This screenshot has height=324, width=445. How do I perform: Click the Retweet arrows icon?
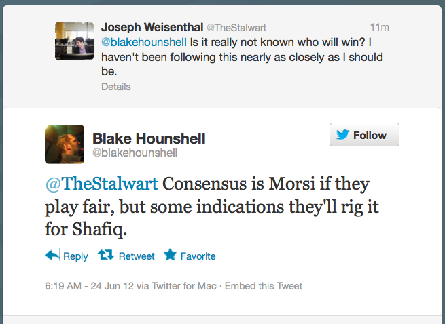coord(105,256)
